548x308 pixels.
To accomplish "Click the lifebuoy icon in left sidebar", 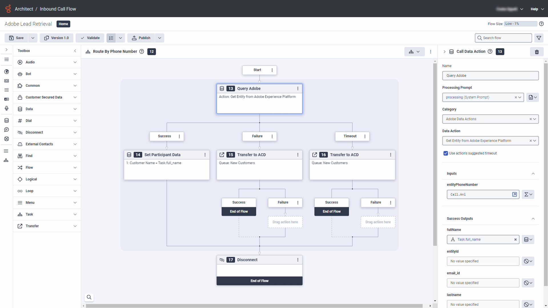I will point(7,139).
